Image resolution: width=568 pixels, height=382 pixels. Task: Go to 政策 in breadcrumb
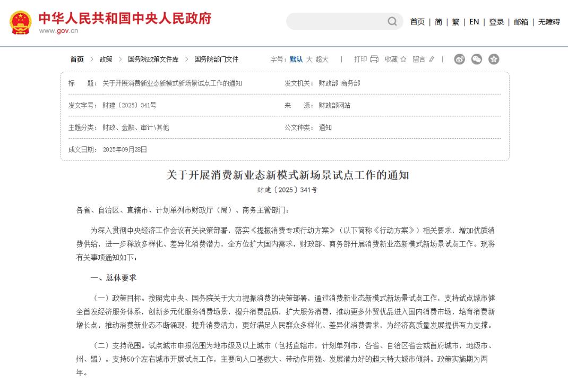(x=106, y=60)
